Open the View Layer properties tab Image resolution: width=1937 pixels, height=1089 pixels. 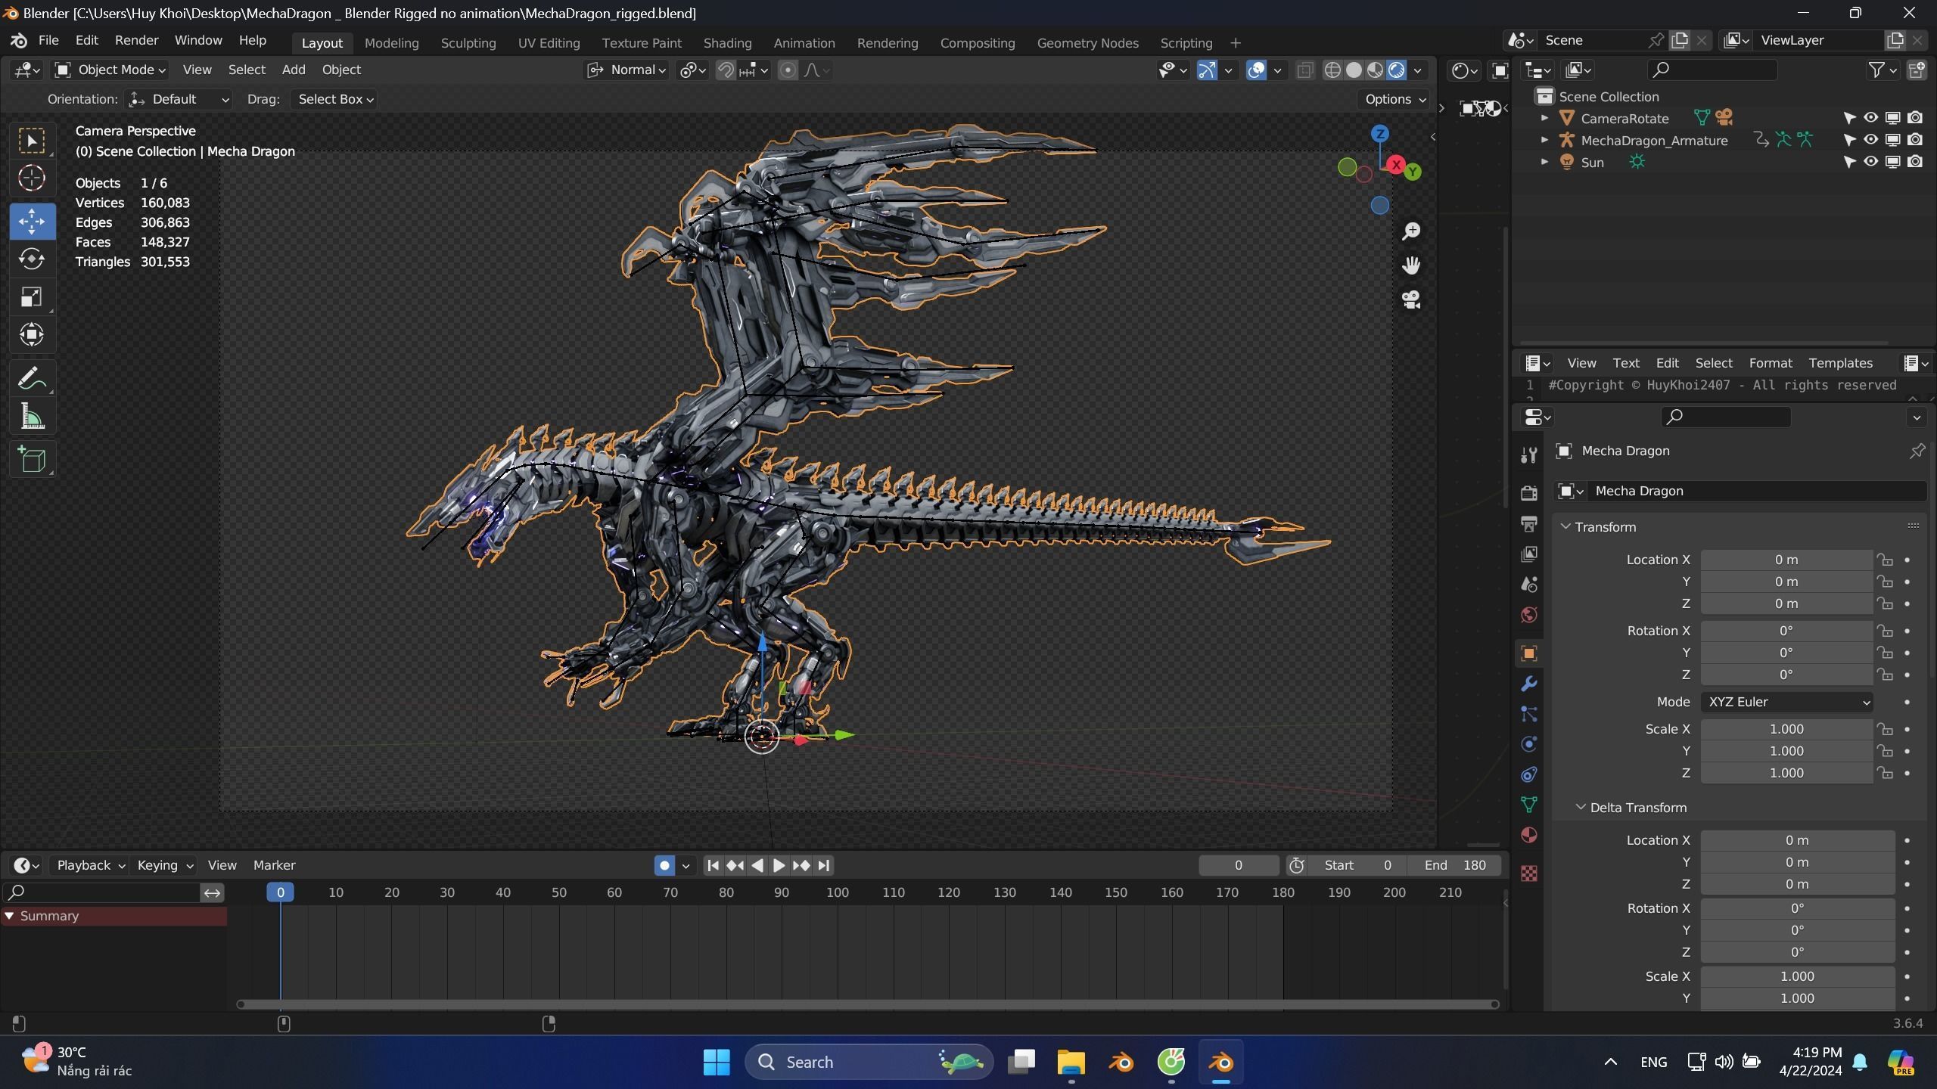(x=1529, y=554)
